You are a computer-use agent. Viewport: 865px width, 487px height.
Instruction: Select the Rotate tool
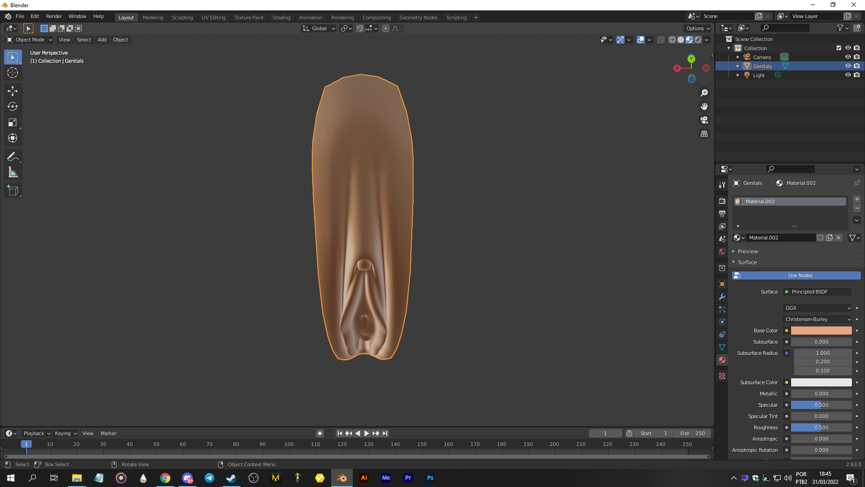(x=13, y=107)
